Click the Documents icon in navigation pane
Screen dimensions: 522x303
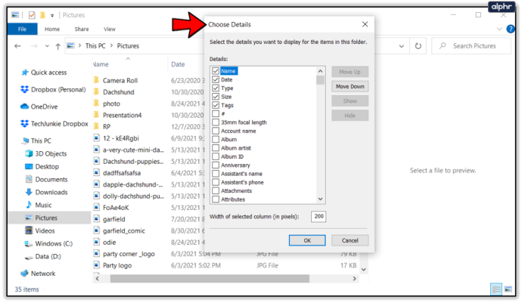click(x=29, y=179)
